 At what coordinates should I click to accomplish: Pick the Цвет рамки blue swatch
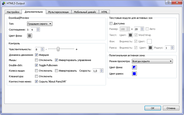coord(134,74)
